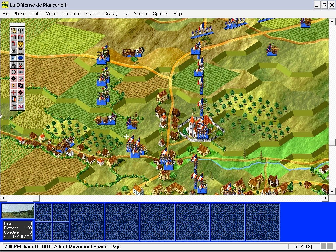Click the golden eagle toolbar icon
This screenshot has height=252, width=336.
click(x=21, y=44)
